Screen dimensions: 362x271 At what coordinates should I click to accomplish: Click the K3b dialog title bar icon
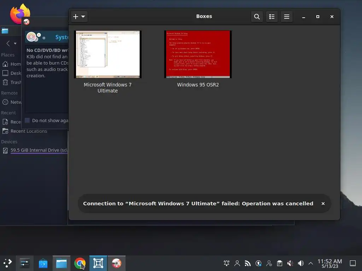[26, 22]
